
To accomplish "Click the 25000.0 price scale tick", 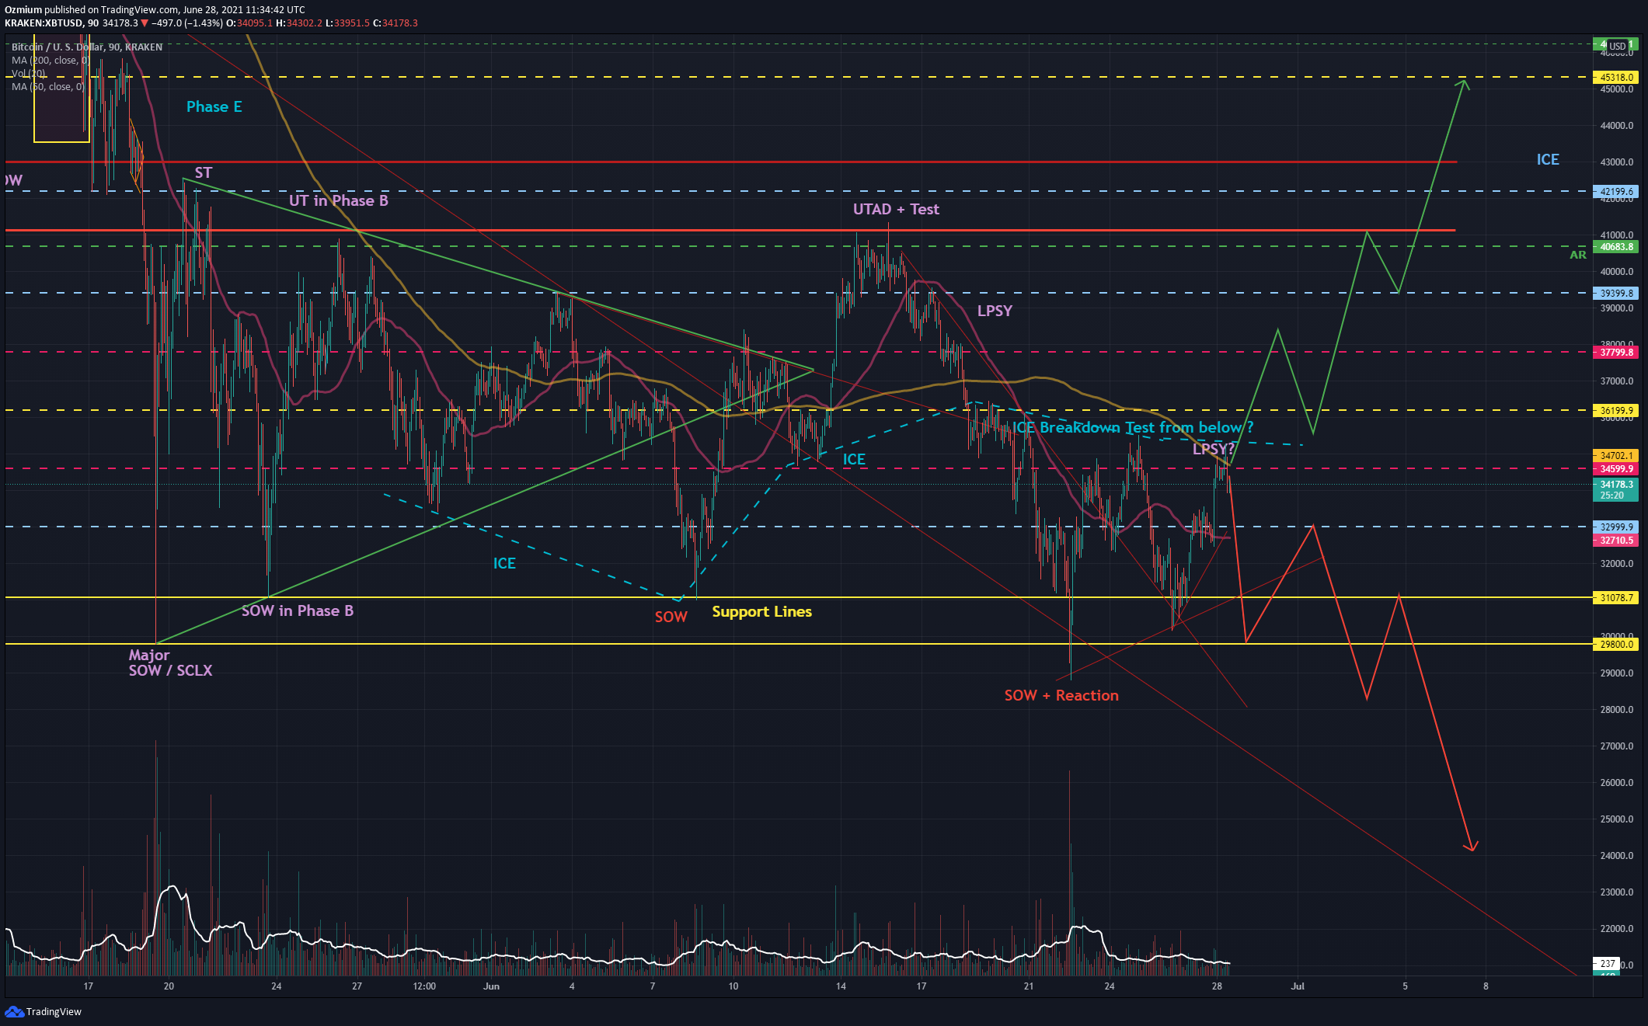I will (x=1616, y=819).
